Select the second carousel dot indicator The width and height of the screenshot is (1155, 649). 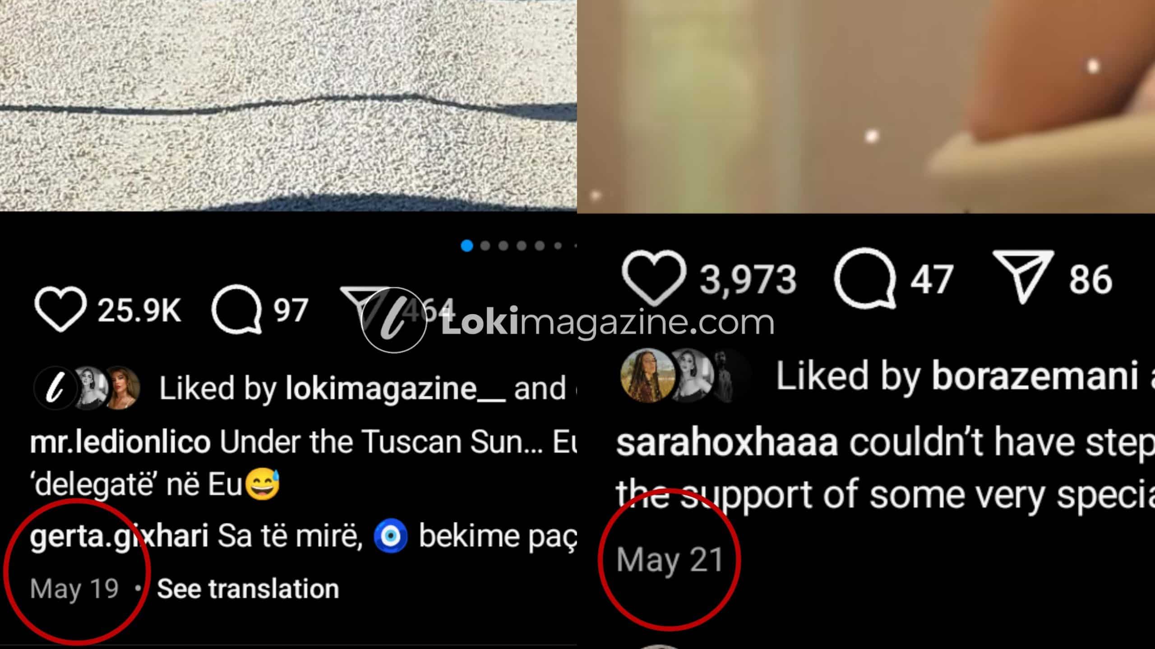(485, 246)
